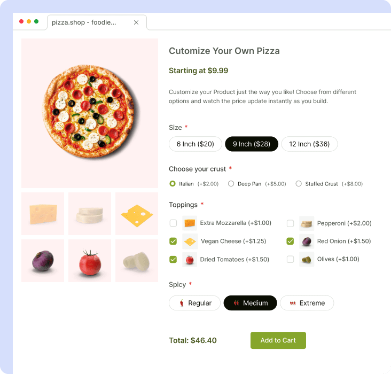Uncheck the Vegan Cheese checkbox
The width and height of the screenshot is (391, 374).
click(x=173, y=241)
